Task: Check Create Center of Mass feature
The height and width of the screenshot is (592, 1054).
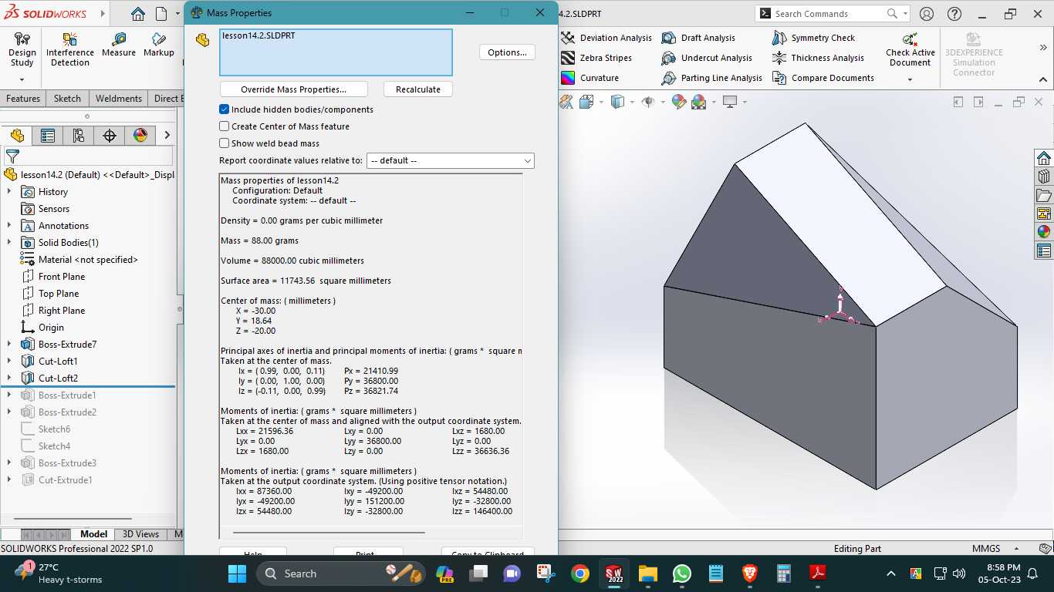Action: [x=225, y=126]
